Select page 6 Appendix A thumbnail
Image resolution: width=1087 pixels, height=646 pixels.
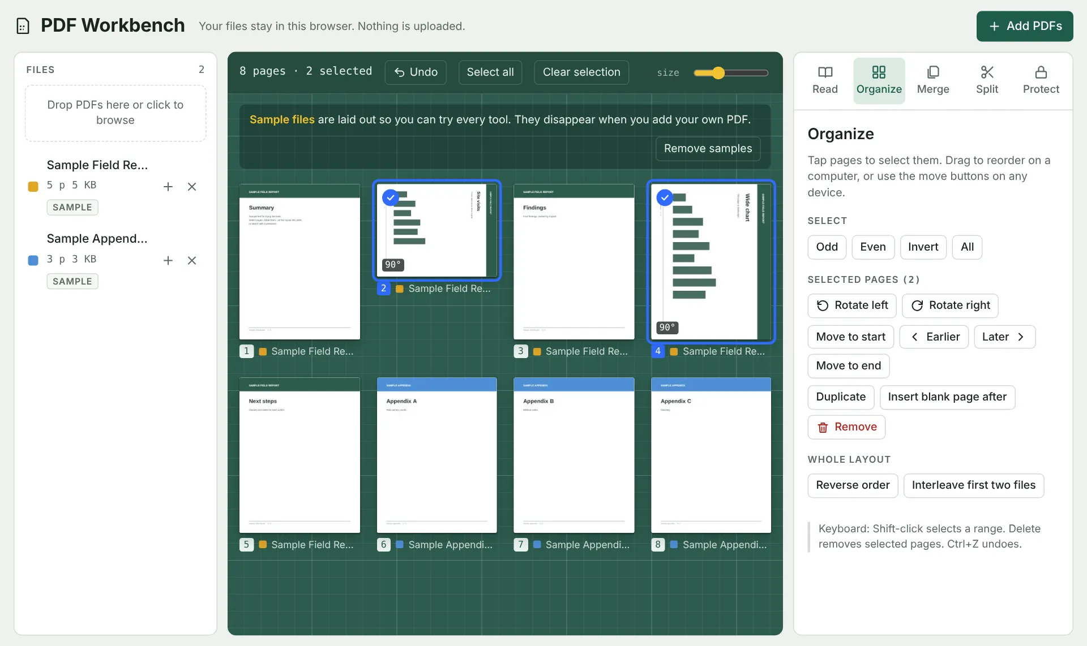tap(436, 455)
